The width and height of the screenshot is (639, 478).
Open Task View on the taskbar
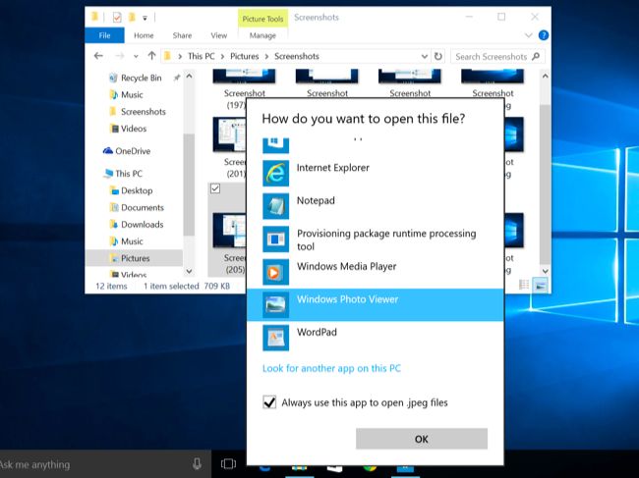228,463
